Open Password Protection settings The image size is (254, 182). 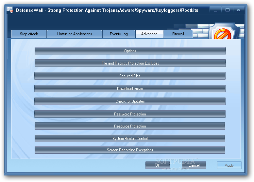click(130, 114)
